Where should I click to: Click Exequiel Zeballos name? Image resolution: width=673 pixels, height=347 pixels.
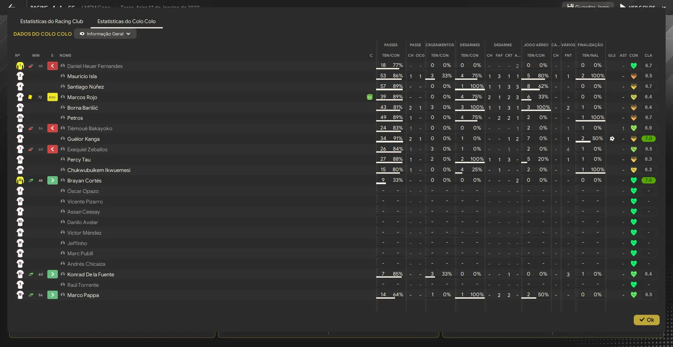point(87,150)
